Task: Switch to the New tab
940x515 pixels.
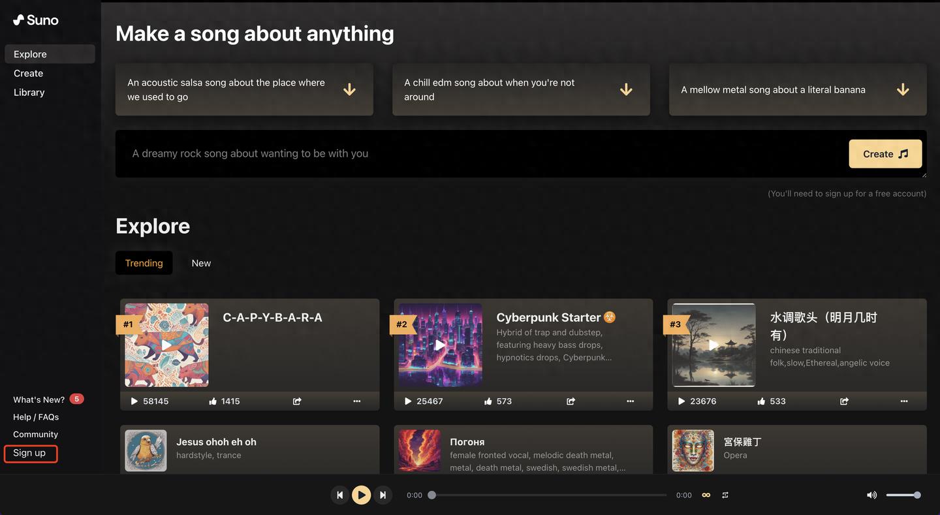Action: point(201,263)
